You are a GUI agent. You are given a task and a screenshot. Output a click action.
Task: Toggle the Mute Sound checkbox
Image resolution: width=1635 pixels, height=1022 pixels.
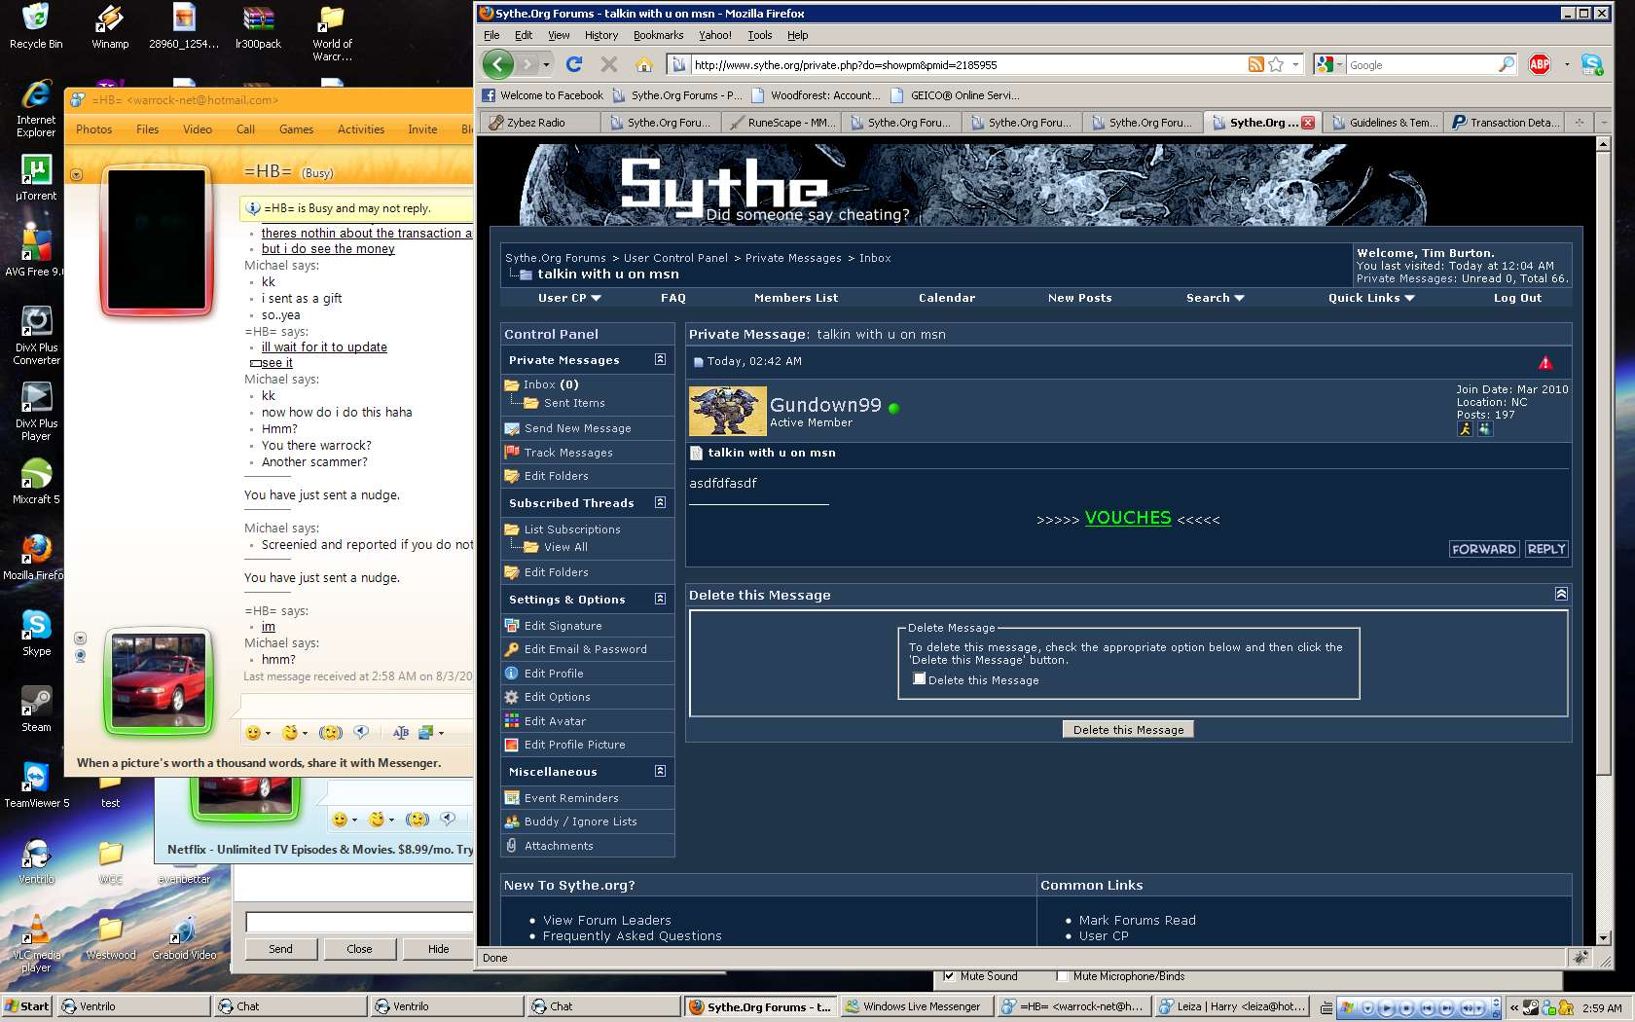(x=950, y=975)
